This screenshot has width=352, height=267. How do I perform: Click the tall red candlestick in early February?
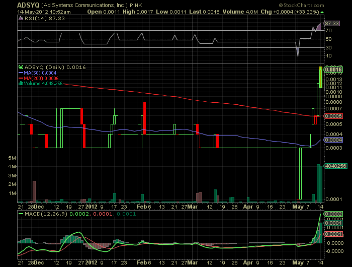pyautogui.click(x=145, y=118)
